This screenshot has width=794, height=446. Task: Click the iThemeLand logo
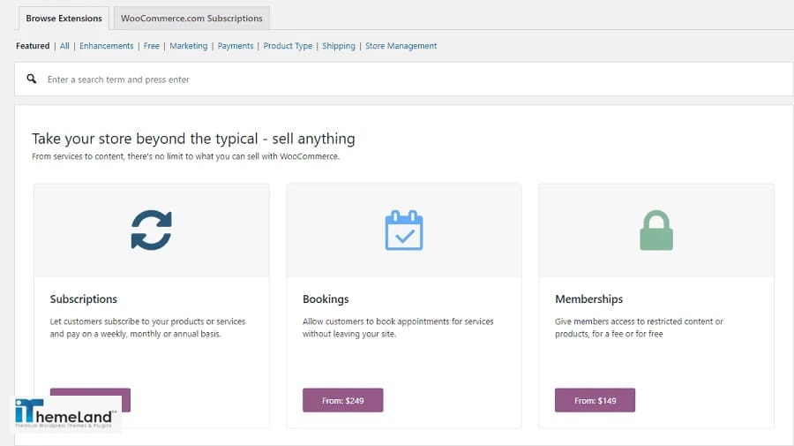[x=65, y=413]
